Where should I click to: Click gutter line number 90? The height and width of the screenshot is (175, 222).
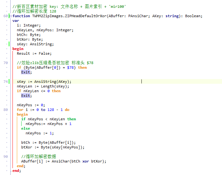point(6,157)
